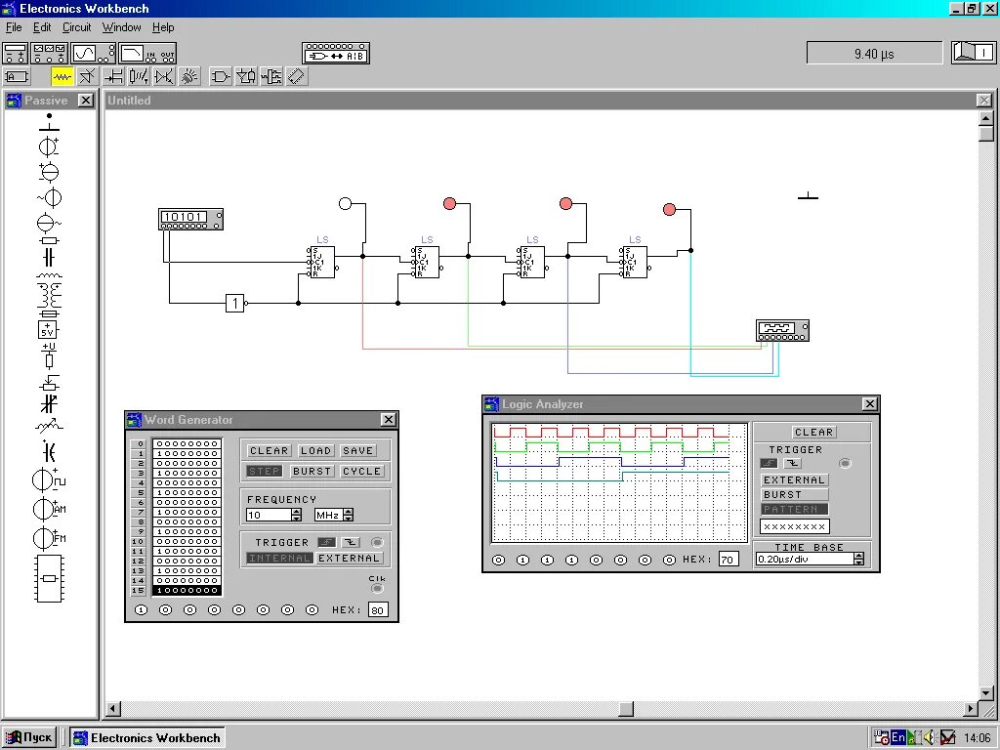
Task: Open the indicators (lamp) parts bin
Action: 189,77
